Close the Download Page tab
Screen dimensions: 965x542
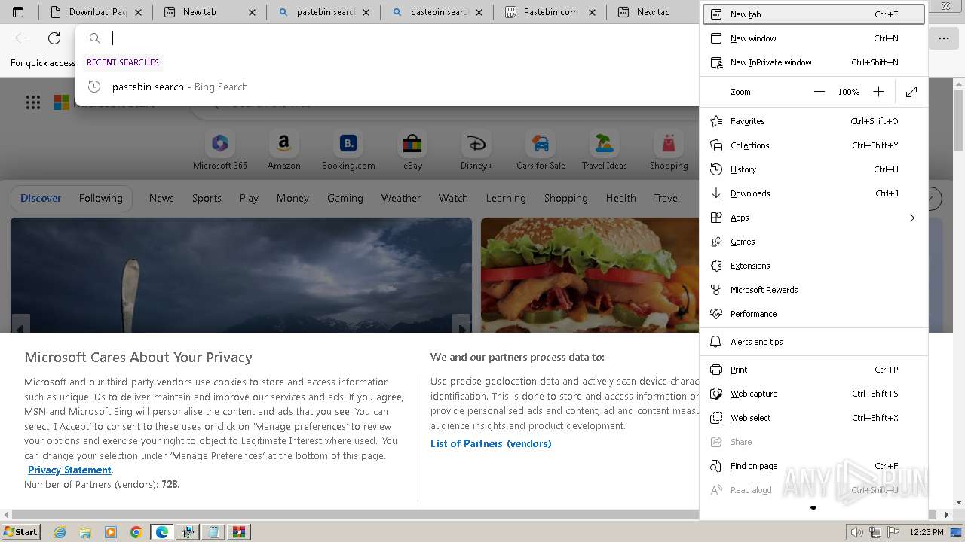(x=138, y=12)
